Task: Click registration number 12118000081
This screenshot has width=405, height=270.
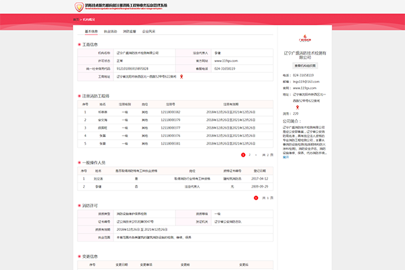Action: click(171, 143)
